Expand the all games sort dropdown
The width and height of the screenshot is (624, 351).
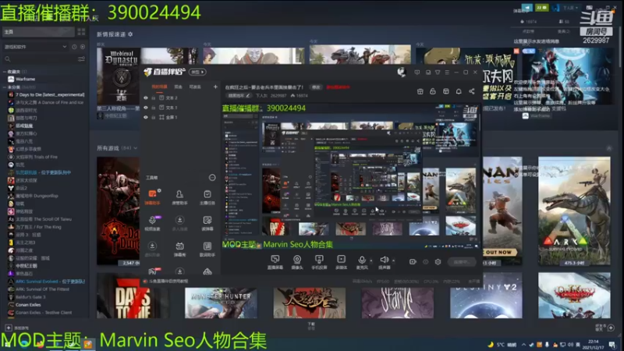(135, 148)
